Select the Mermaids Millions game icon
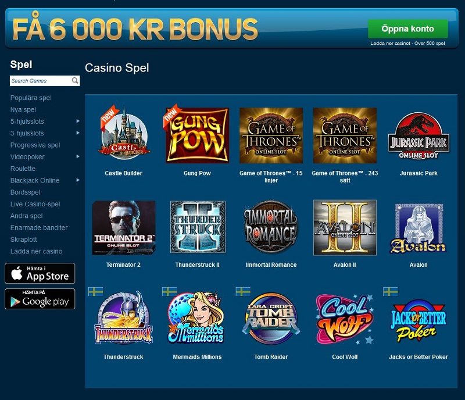 [x=196, y=318]
